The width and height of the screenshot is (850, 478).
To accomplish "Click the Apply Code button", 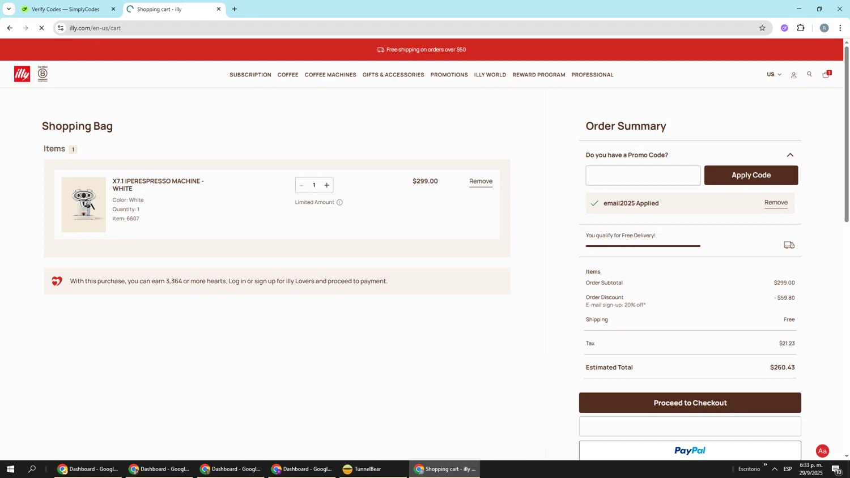I will pyautogui.click(x=751, y=175).
